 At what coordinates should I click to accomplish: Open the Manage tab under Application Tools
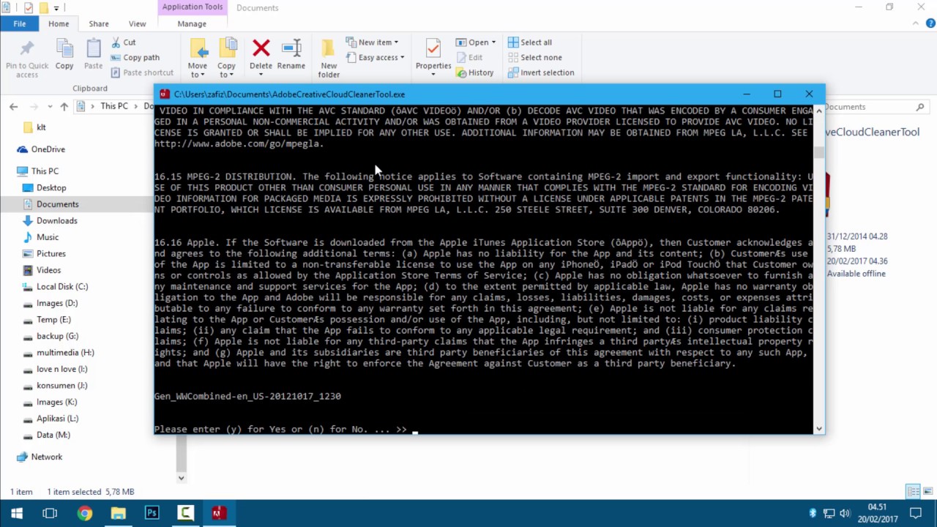pyautogui.click(x=192, y=23)
